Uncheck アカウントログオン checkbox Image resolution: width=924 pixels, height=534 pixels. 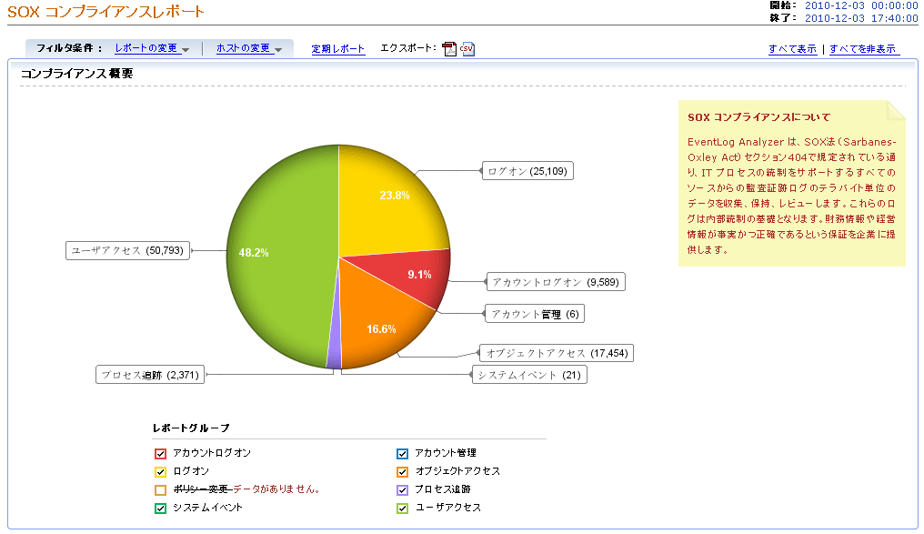(x=161, y=453)
